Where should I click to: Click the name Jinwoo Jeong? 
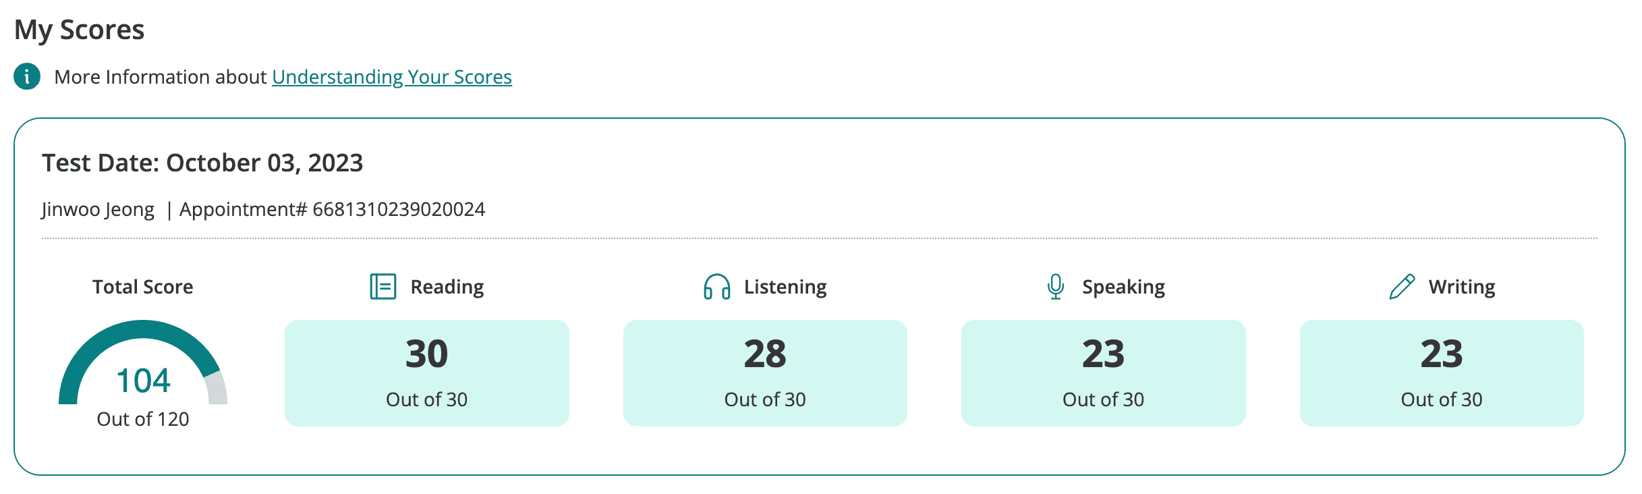[98, 209]
